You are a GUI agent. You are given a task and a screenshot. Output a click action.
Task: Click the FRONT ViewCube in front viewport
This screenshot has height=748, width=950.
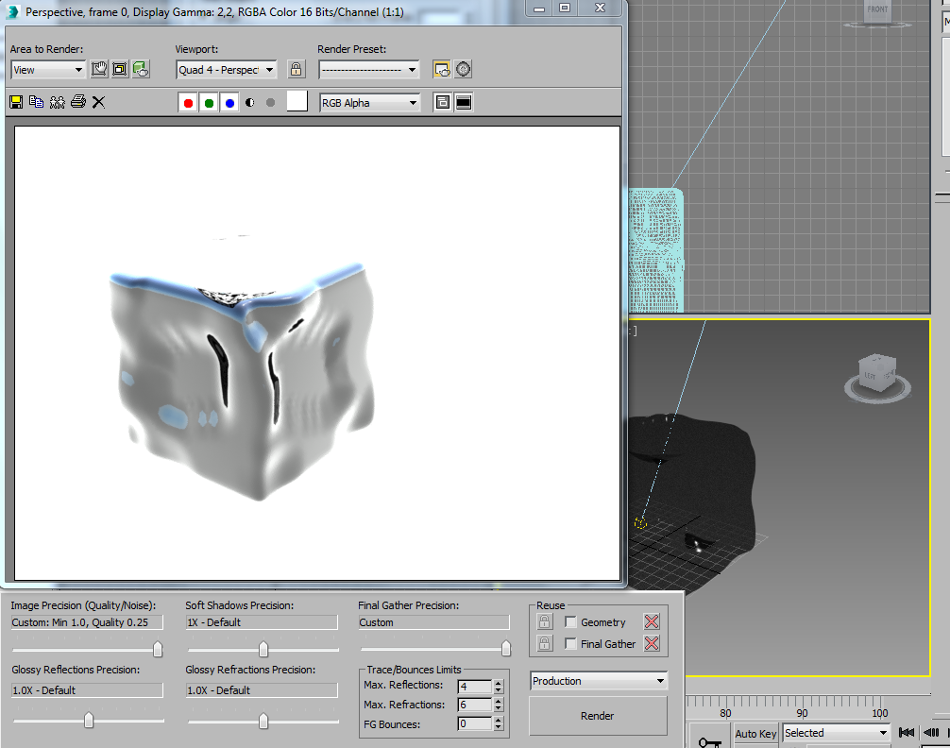[x=877, y=13]
